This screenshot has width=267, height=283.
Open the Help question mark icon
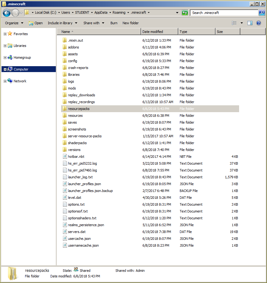tap(259, 23)
